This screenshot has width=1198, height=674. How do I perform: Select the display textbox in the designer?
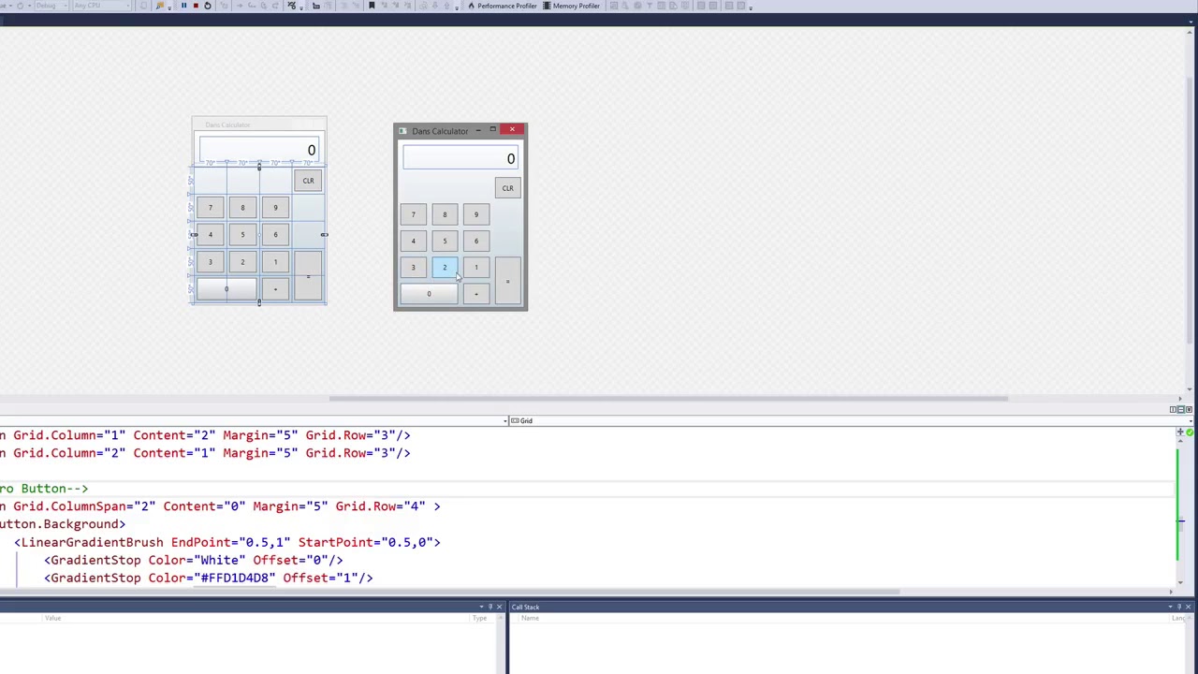(259, 150)
